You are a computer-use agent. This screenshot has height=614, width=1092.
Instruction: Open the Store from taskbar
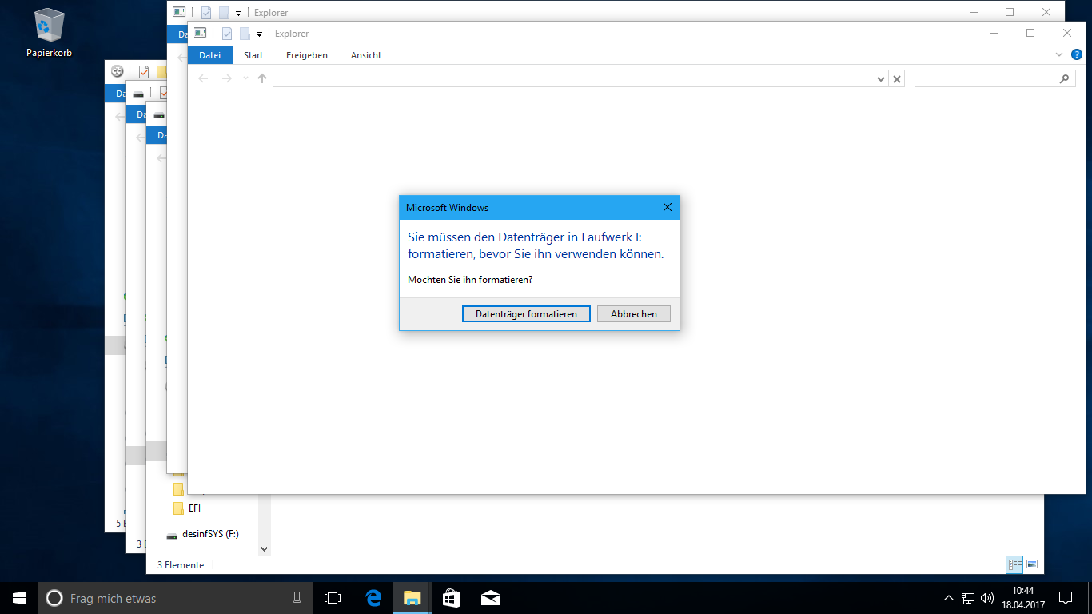(451, 598)
